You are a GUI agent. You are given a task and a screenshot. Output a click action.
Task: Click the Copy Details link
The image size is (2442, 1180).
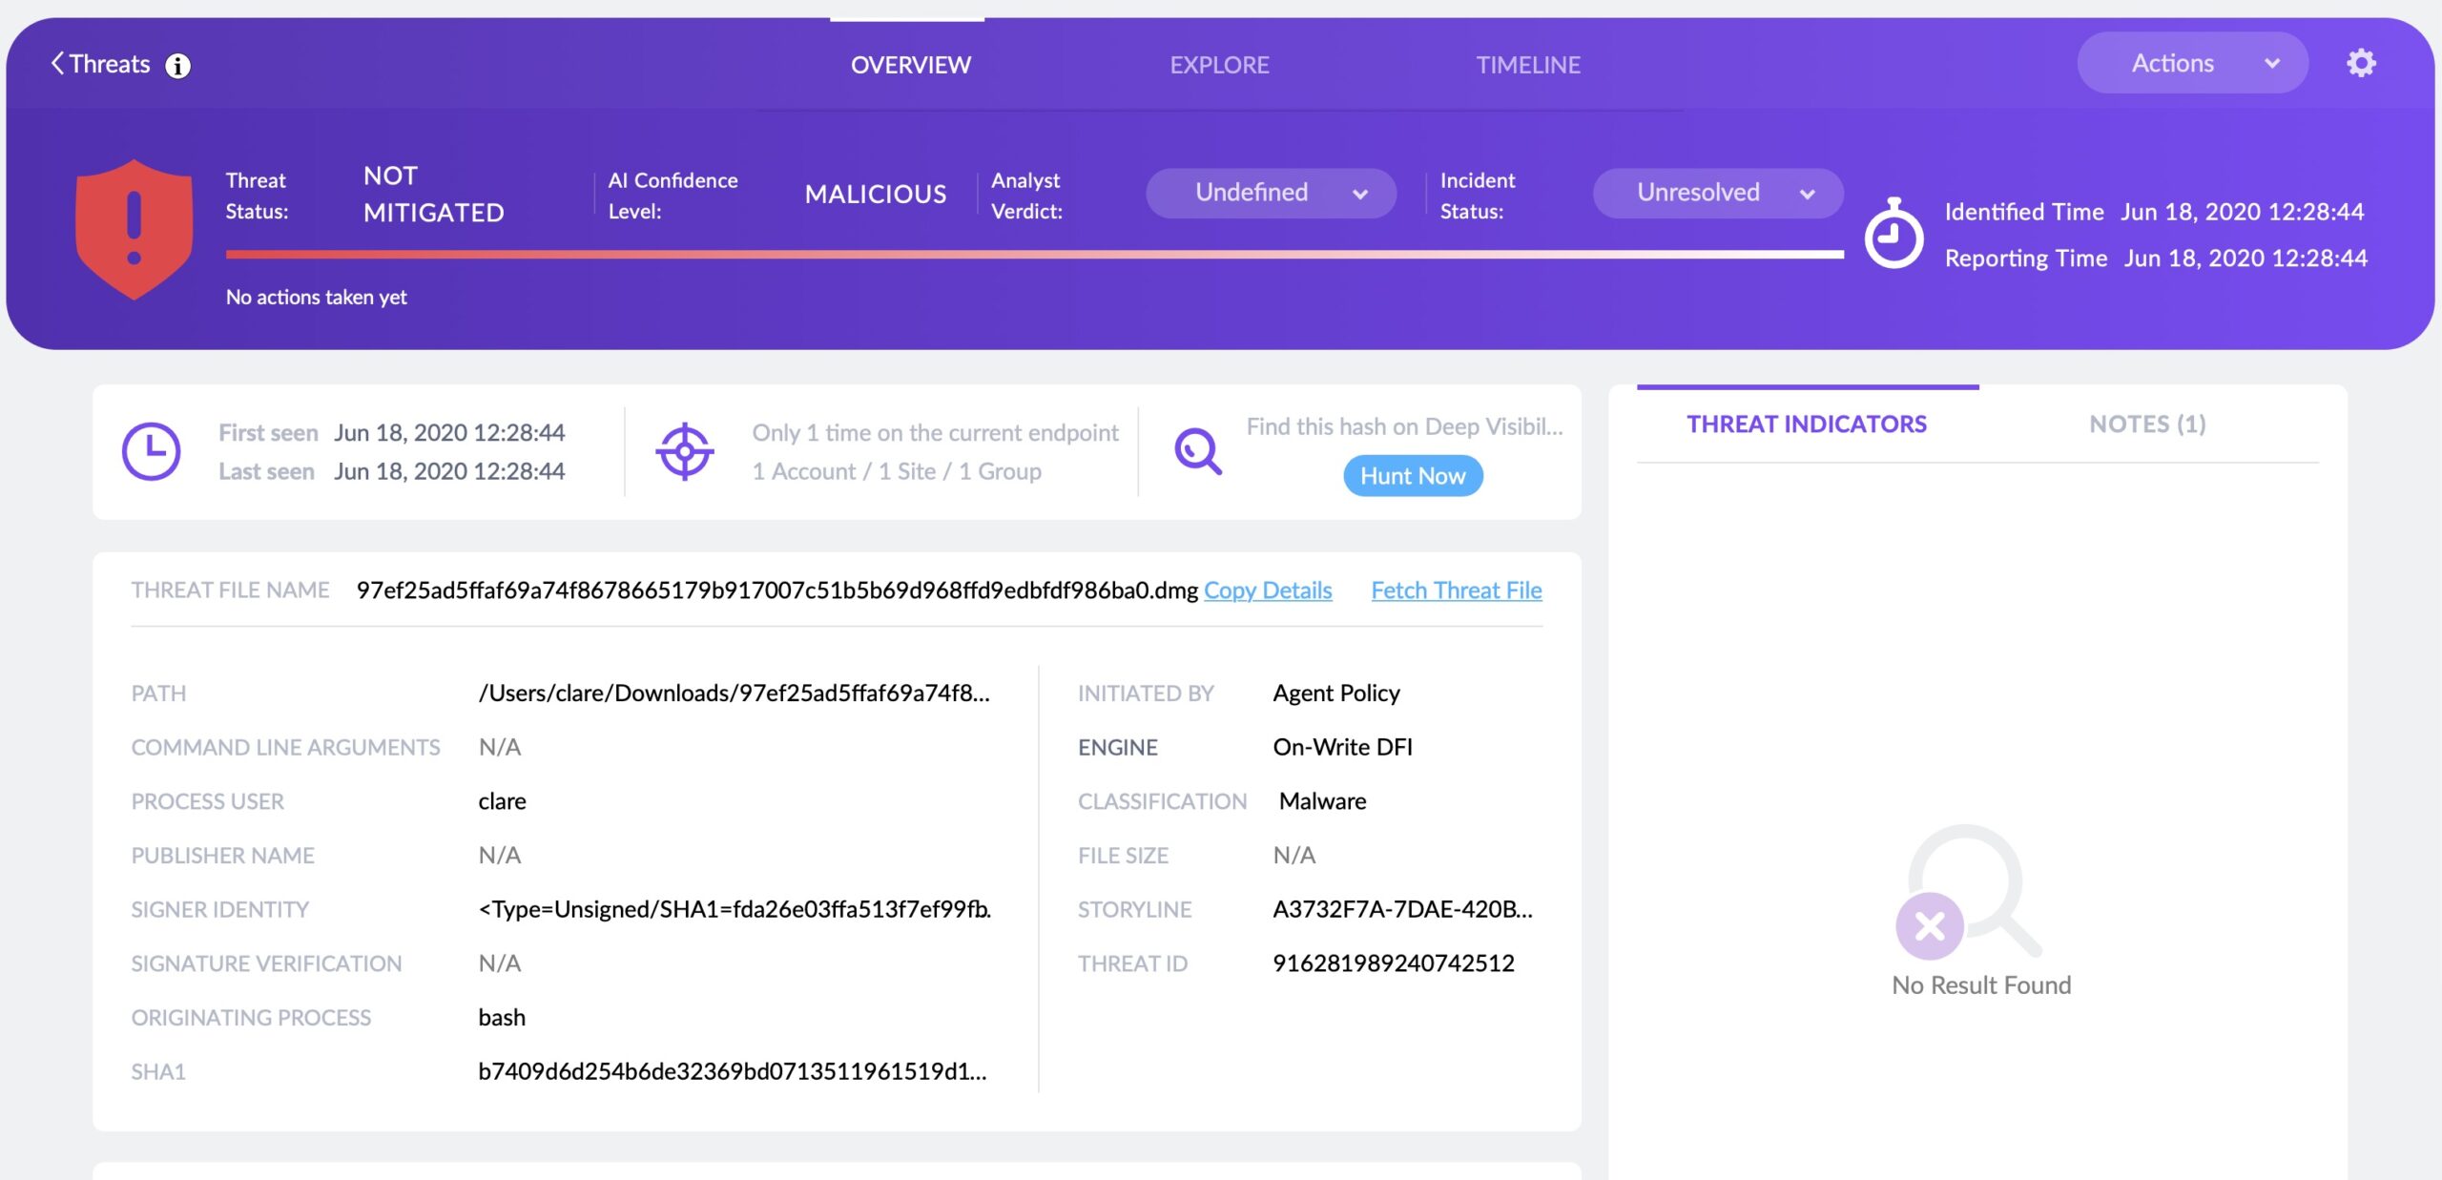coord(1267,590)
